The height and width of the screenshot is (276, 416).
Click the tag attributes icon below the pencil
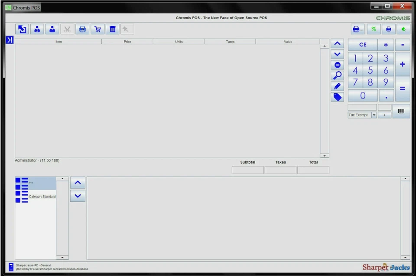(337, 97)
